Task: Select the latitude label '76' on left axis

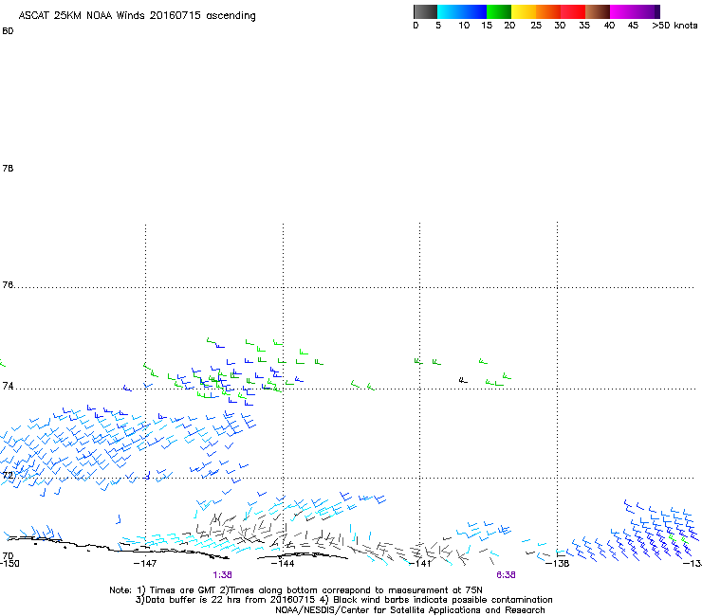Action: click(x=8, y=285)
